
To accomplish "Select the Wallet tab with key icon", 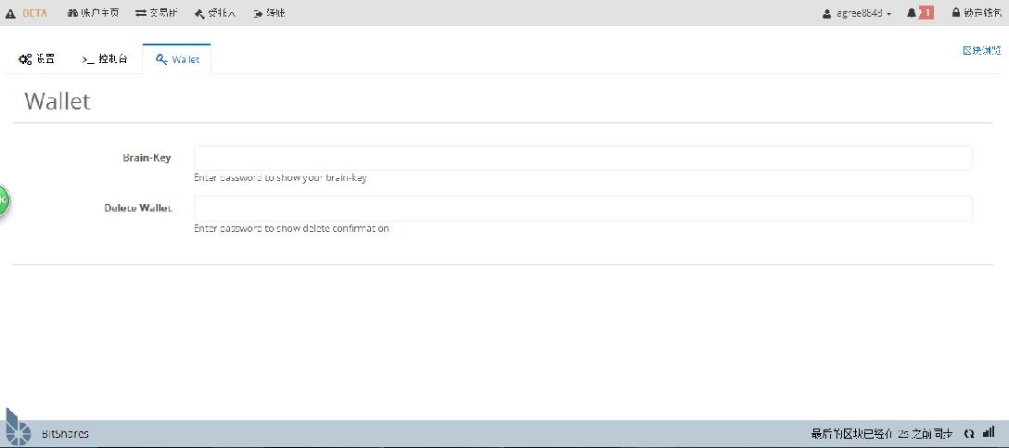I will (x=177, y=58).
